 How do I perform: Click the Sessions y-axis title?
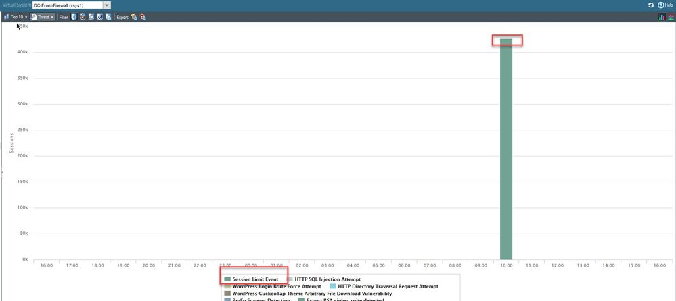(12, 143)
